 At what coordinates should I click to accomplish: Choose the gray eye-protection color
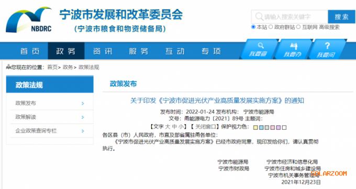267,127
